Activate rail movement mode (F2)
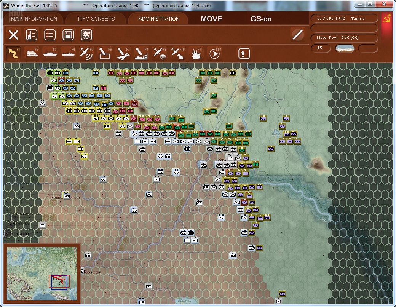This screenshot has height=307, width=396. pyautogui.click(x=32, y=53)
